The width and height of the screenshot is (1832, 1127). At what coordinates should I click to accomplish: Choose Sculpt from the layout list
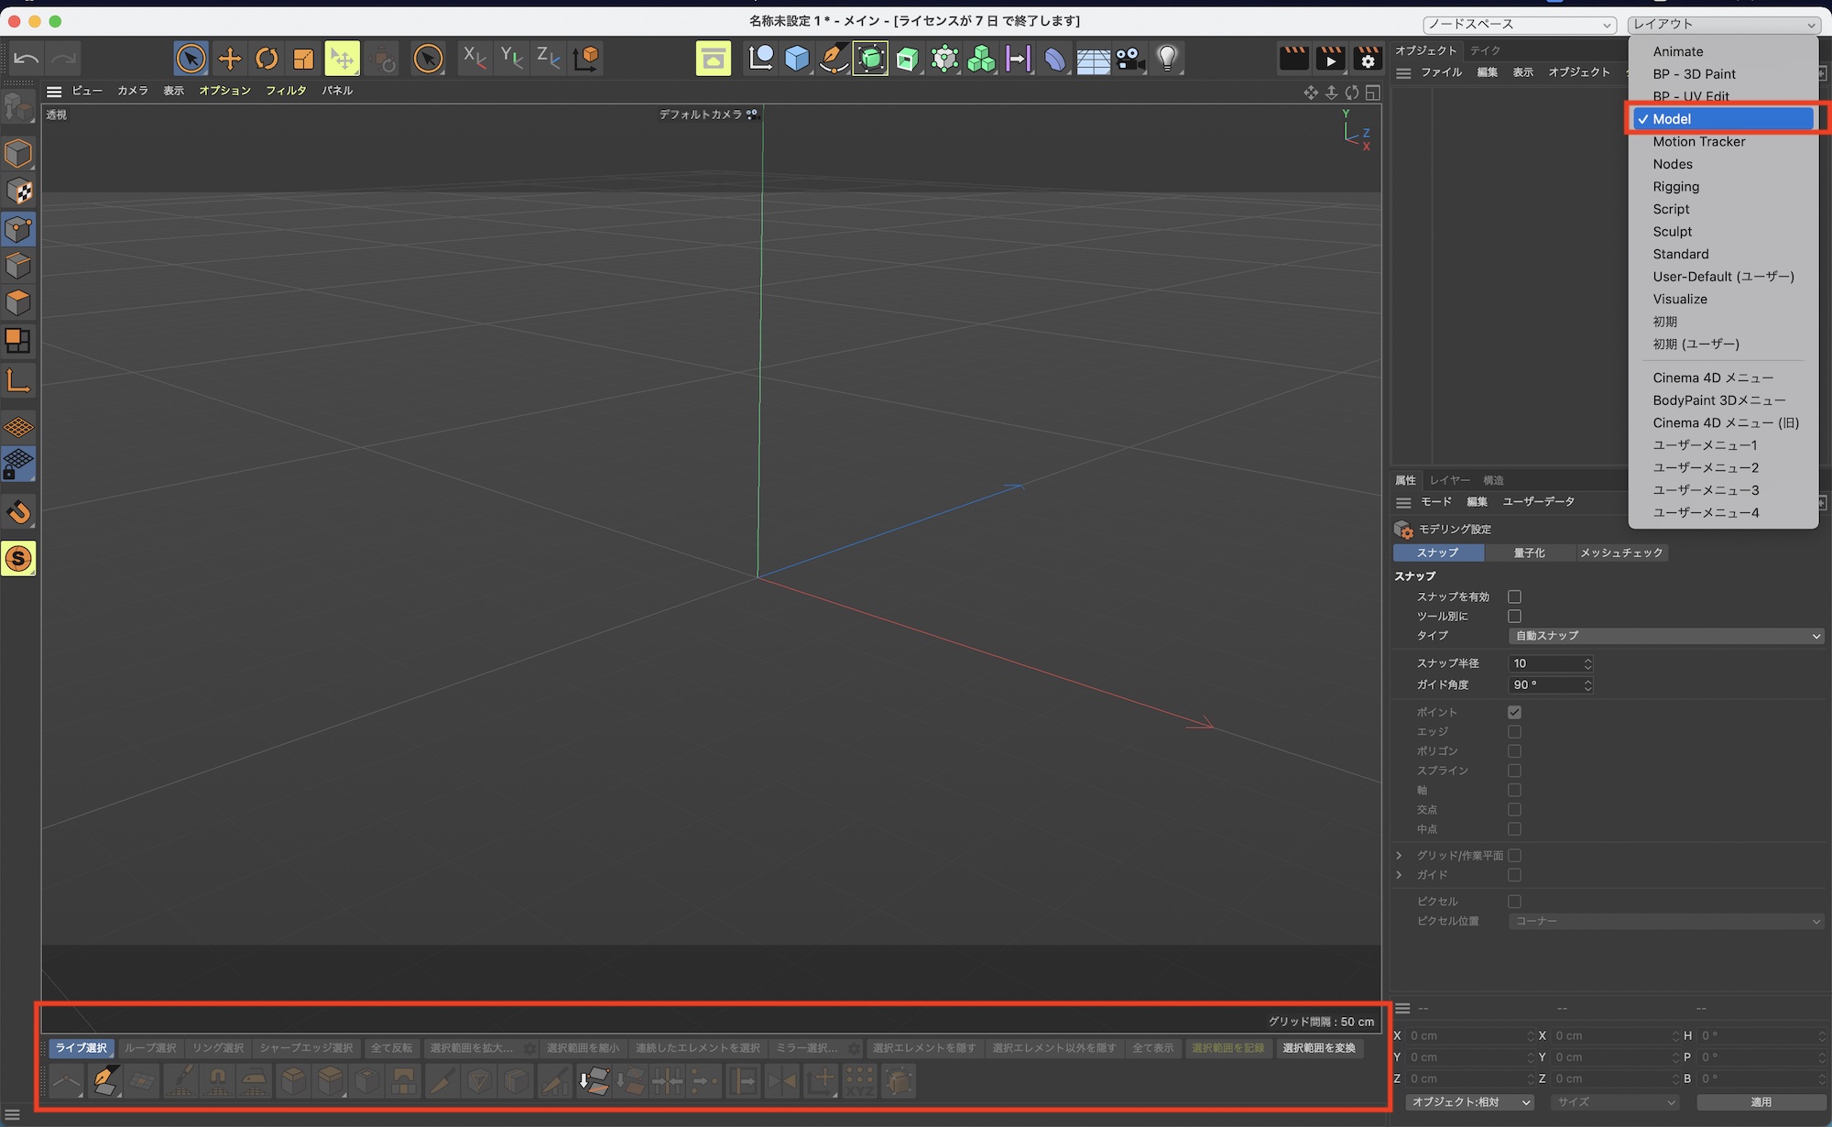click(x=1672, y=232)
